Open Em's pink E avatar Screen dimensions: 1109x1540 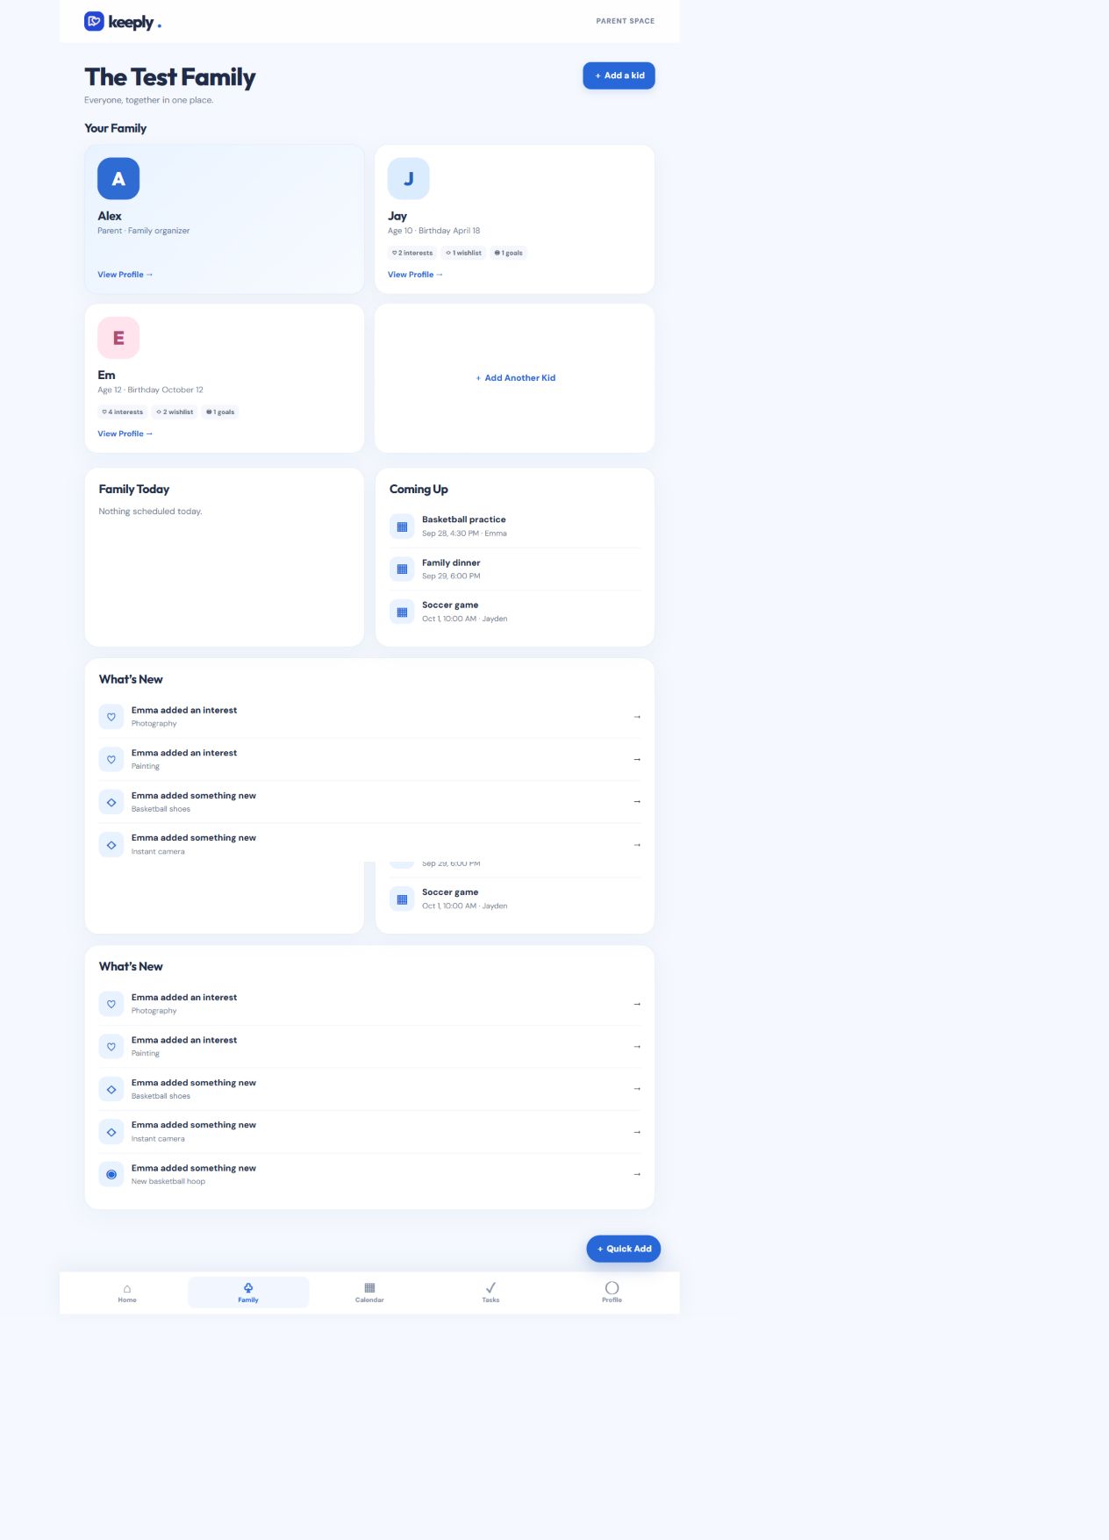pos(118,338)
